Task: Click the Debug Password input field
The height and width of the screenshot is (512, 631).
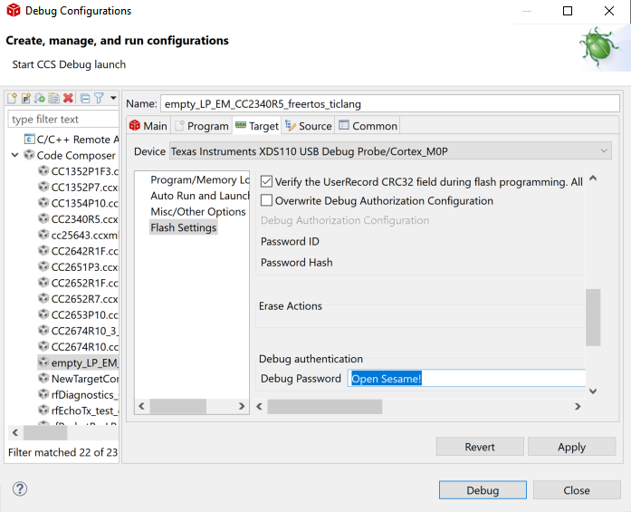Action: [466, 379]
